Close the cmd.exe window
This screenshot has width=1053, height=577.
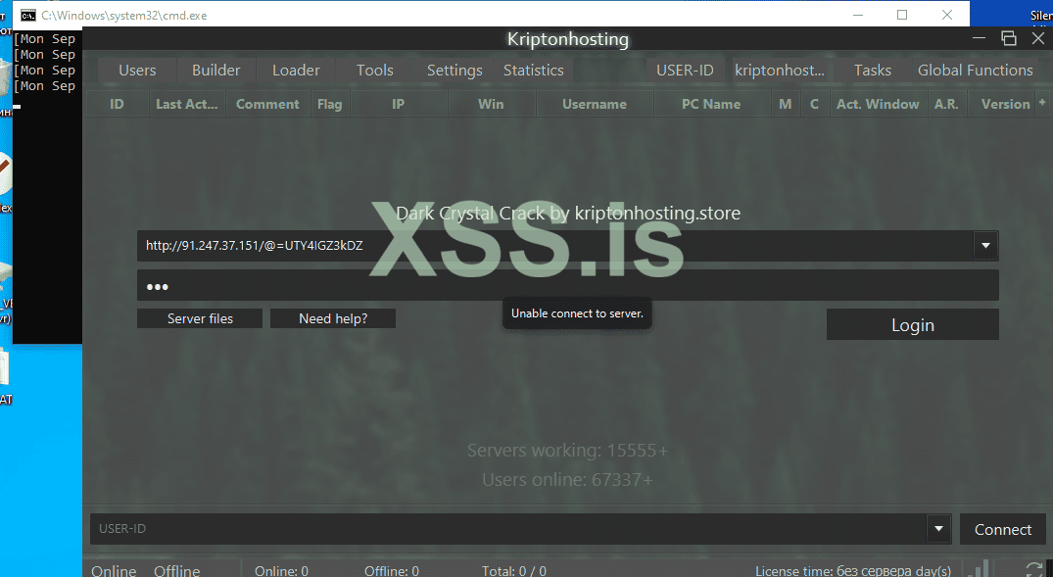pos(947,15)
